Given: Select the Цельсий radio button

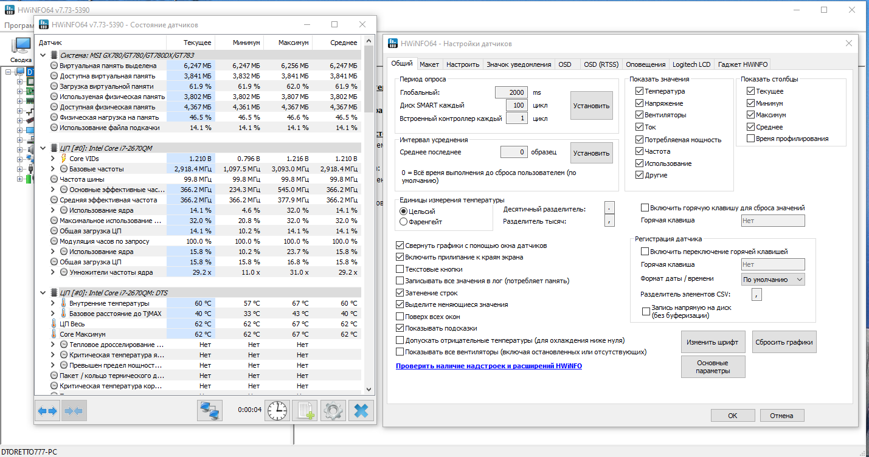Looking at the screenshot, I should pos(403,211).
